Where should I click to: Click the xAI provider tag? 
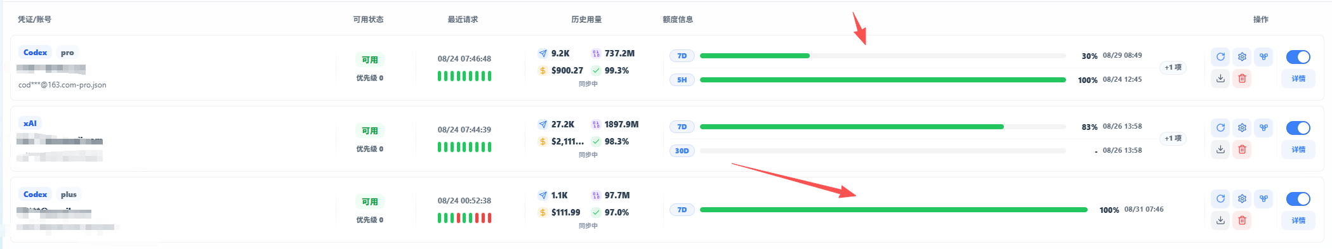point(30,124)
